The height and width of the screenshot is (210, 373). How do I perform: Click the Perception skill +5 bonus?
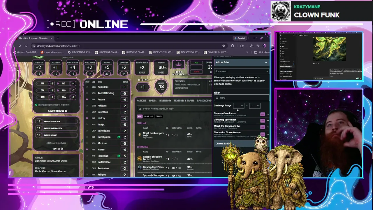(124, 156)
